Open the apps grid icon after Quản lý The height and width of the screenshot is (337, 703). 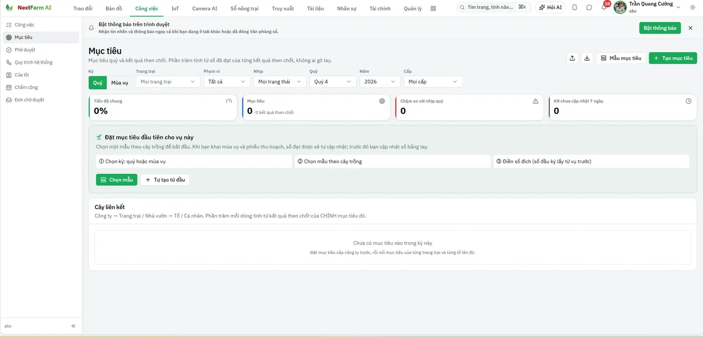coord(433,8)
